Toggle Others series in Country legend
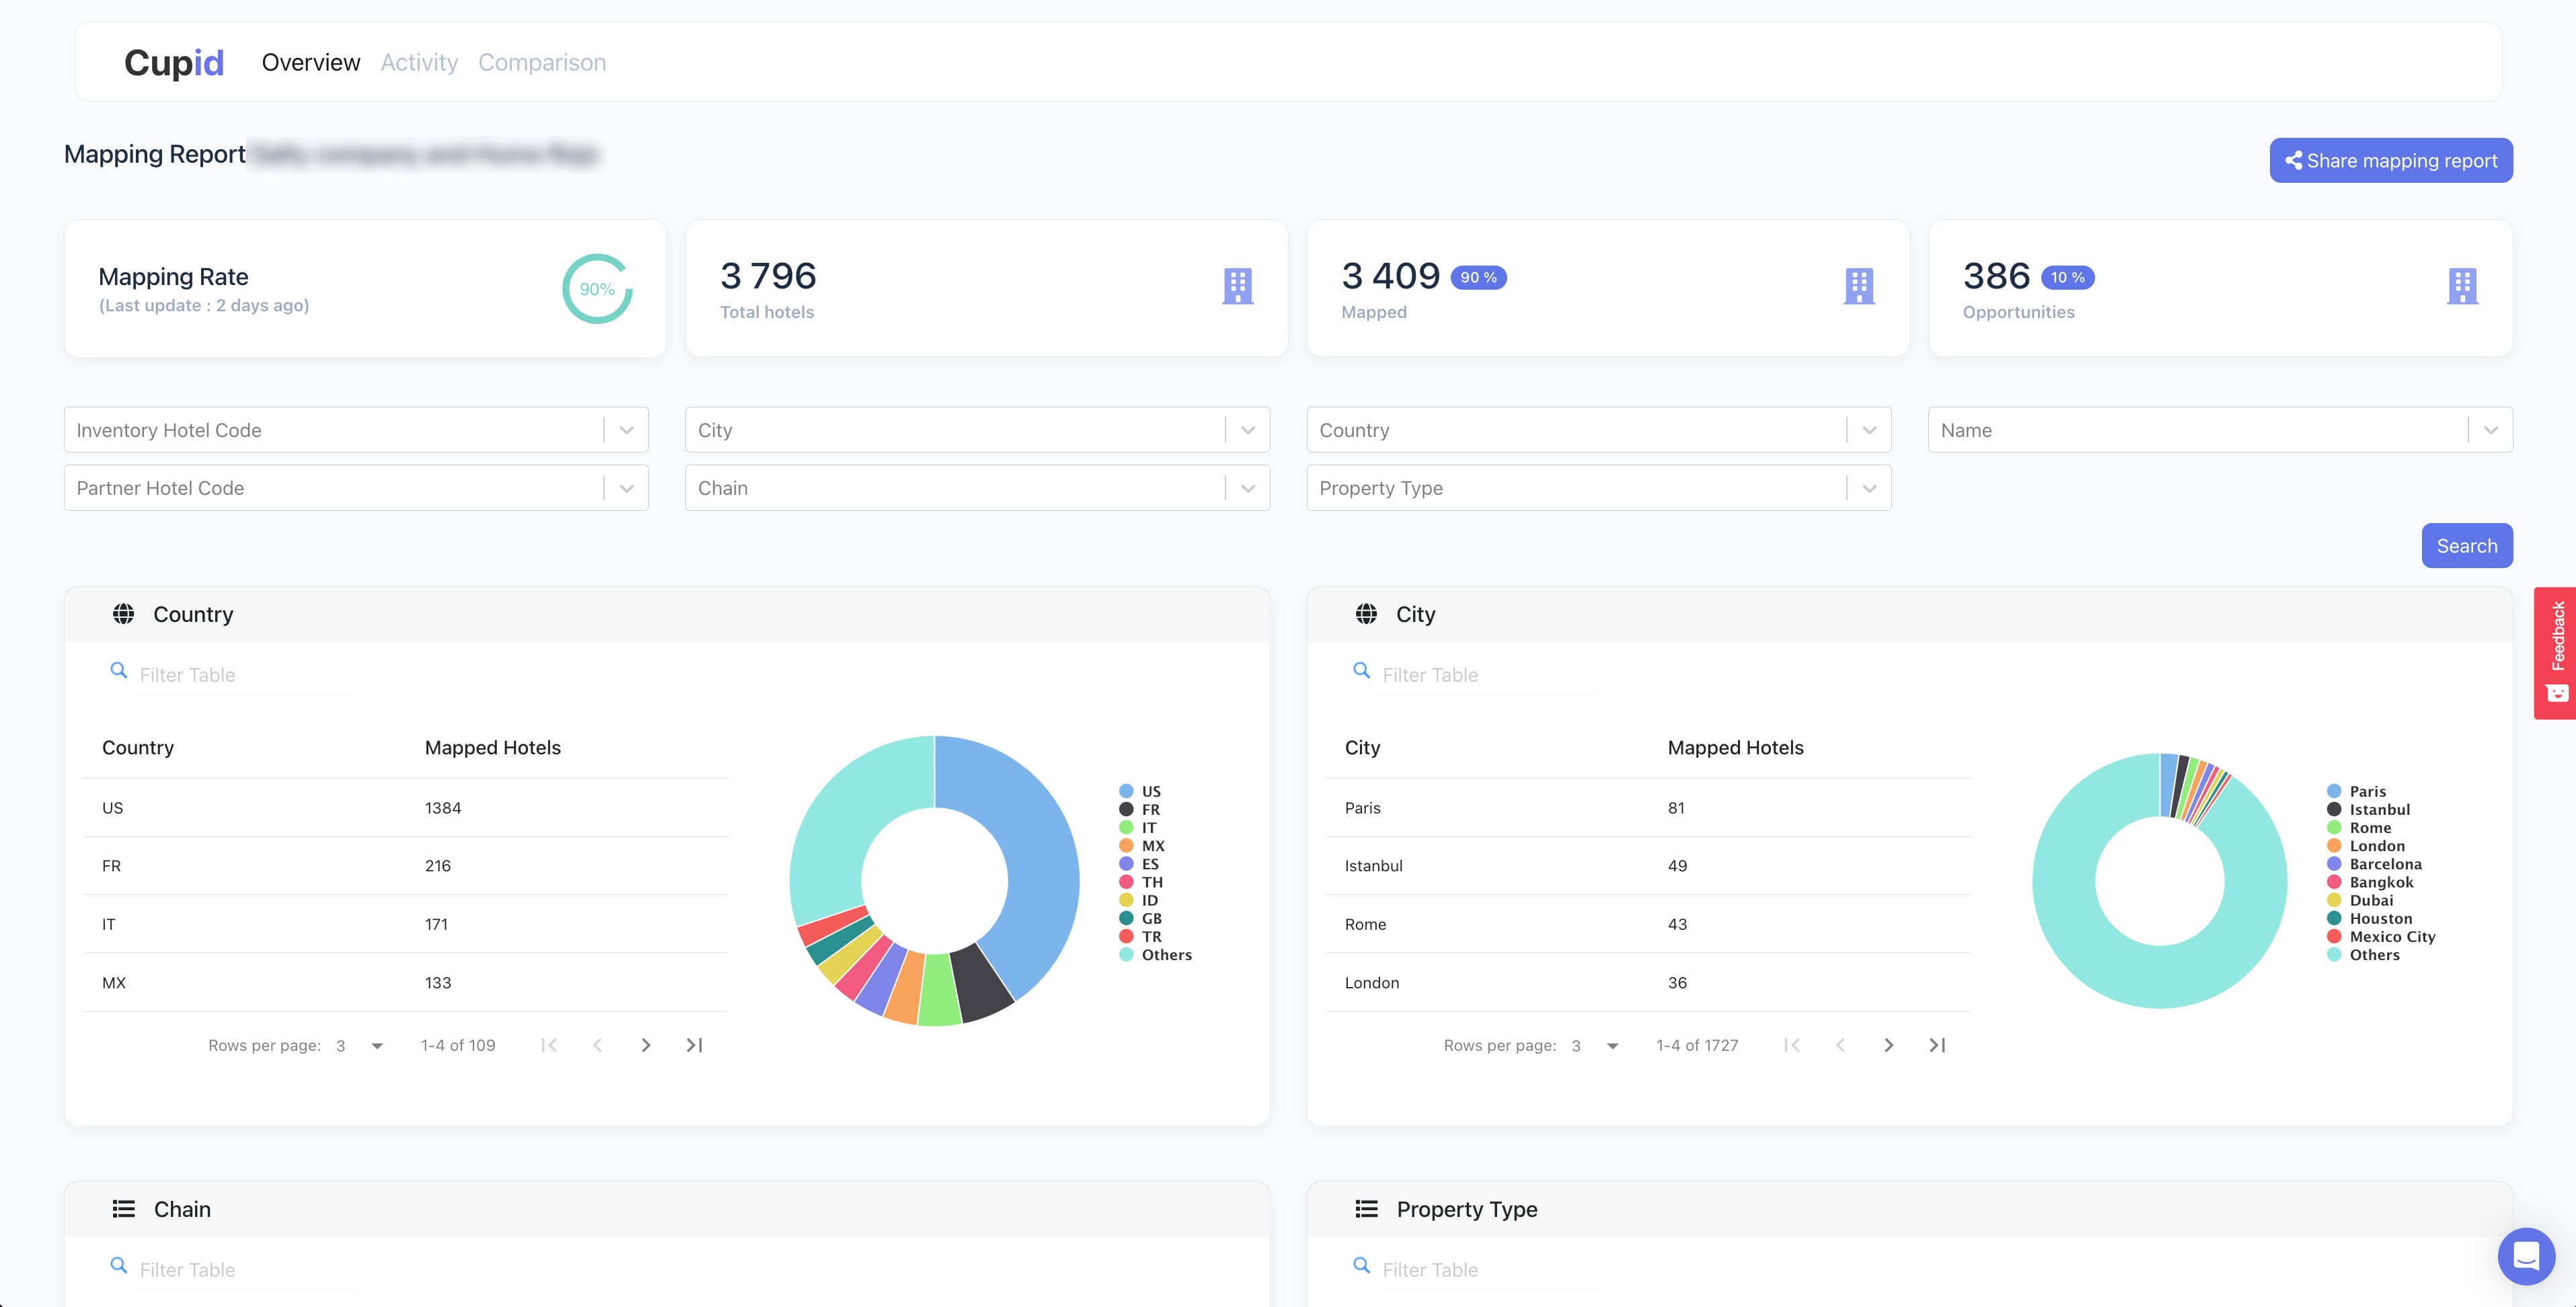Screen dimensions: 2576x1307 1165,955
